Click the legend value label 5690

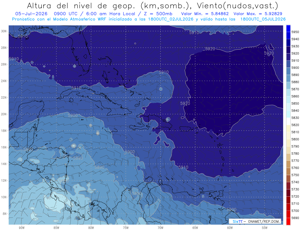pos(295,218)
